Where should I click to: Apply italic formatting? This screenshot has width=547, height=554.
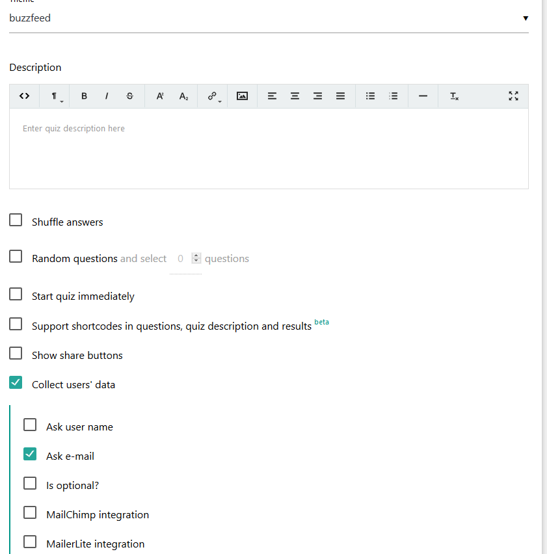click(107, 96)
